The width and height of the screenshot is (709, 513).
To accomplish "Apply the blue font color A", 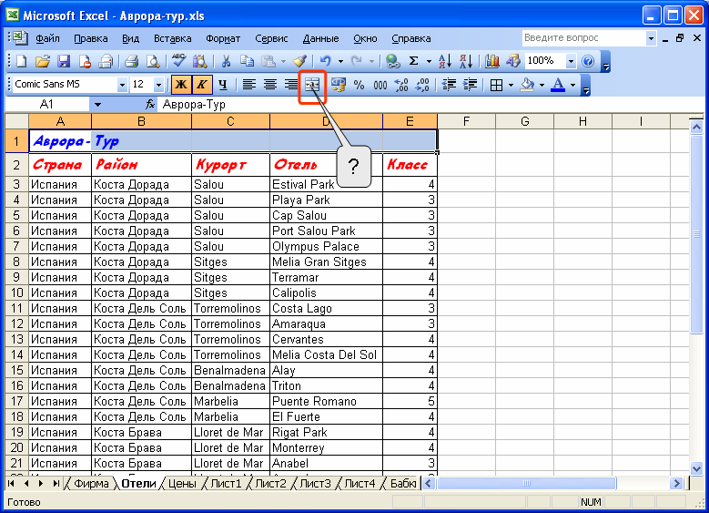I will (x=559, y=85).
